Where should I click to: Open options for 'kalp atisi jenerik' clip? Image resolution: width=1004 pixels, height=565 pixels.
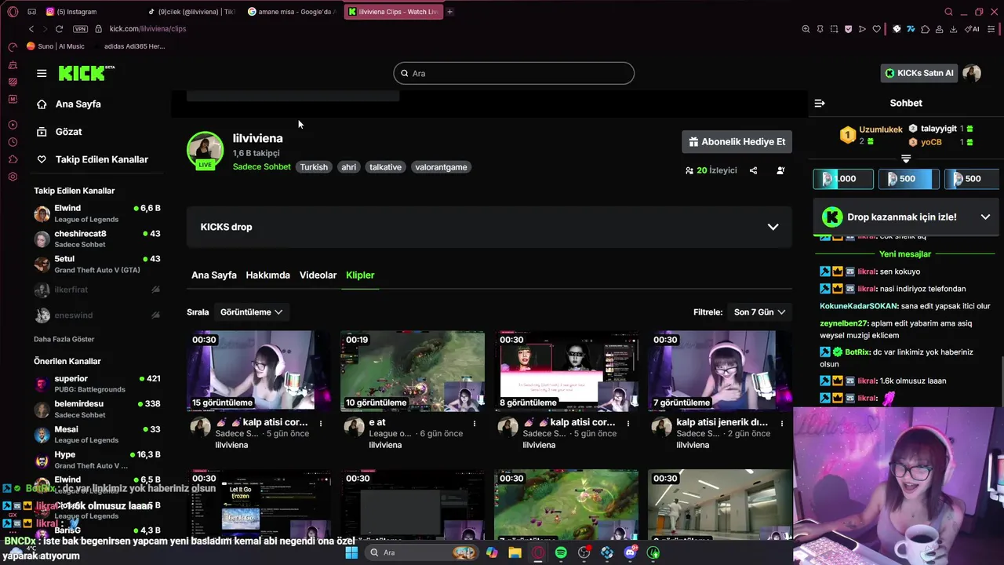tap(782, 423)
